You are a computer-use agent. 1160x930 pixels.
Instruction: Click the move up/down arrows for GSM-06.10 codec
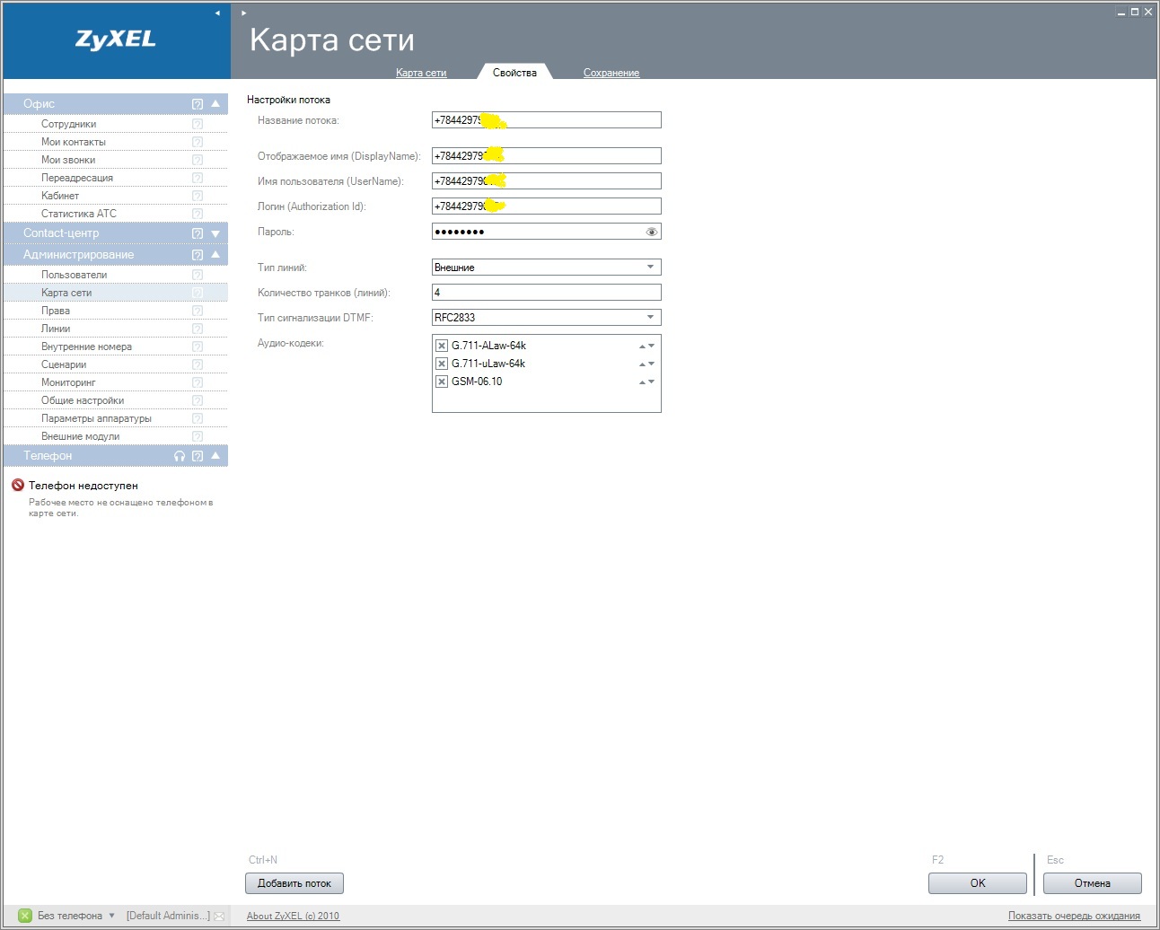coord(646,382)
